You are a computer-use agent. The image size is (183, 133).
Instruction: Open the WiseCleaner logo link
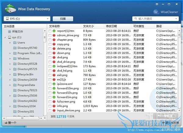click(166, 12)
